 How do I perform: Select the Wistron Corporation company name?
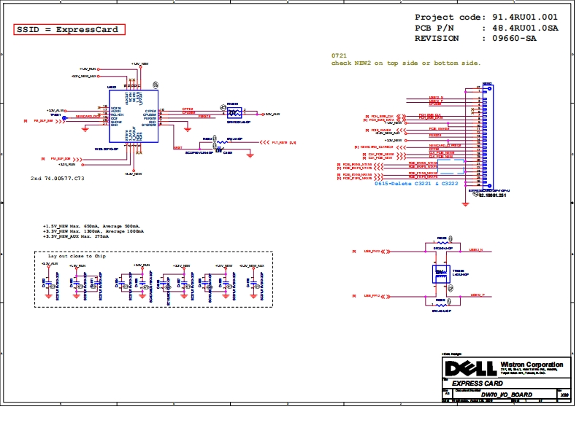click(x=532, y=365)
